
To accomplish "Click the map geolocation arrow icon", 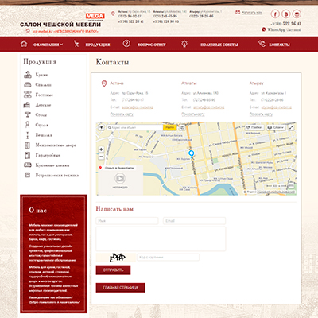I will click(101, 127).
